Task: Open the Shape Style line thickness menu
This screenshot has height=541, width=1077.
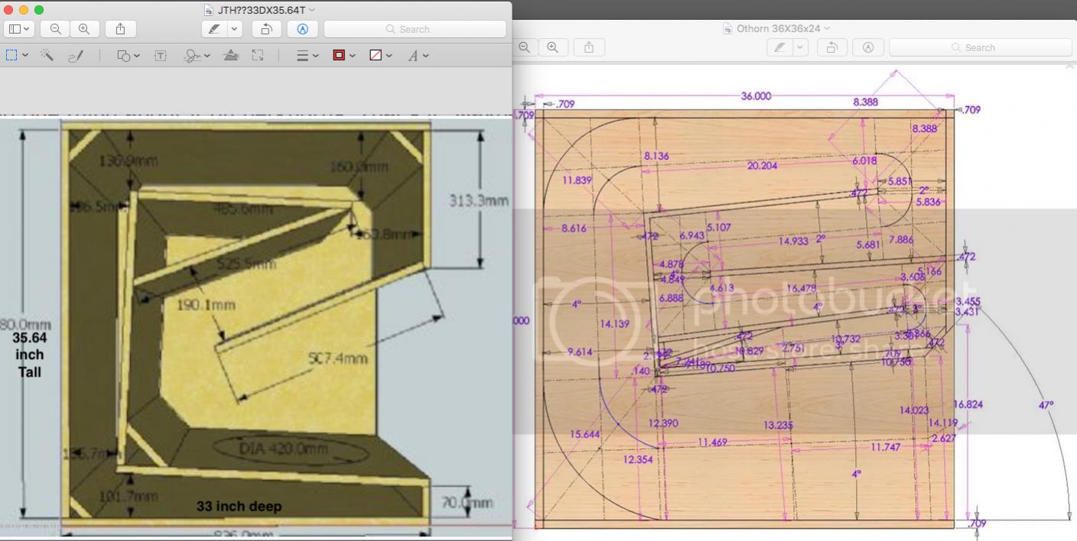Action: coord(307,55)
